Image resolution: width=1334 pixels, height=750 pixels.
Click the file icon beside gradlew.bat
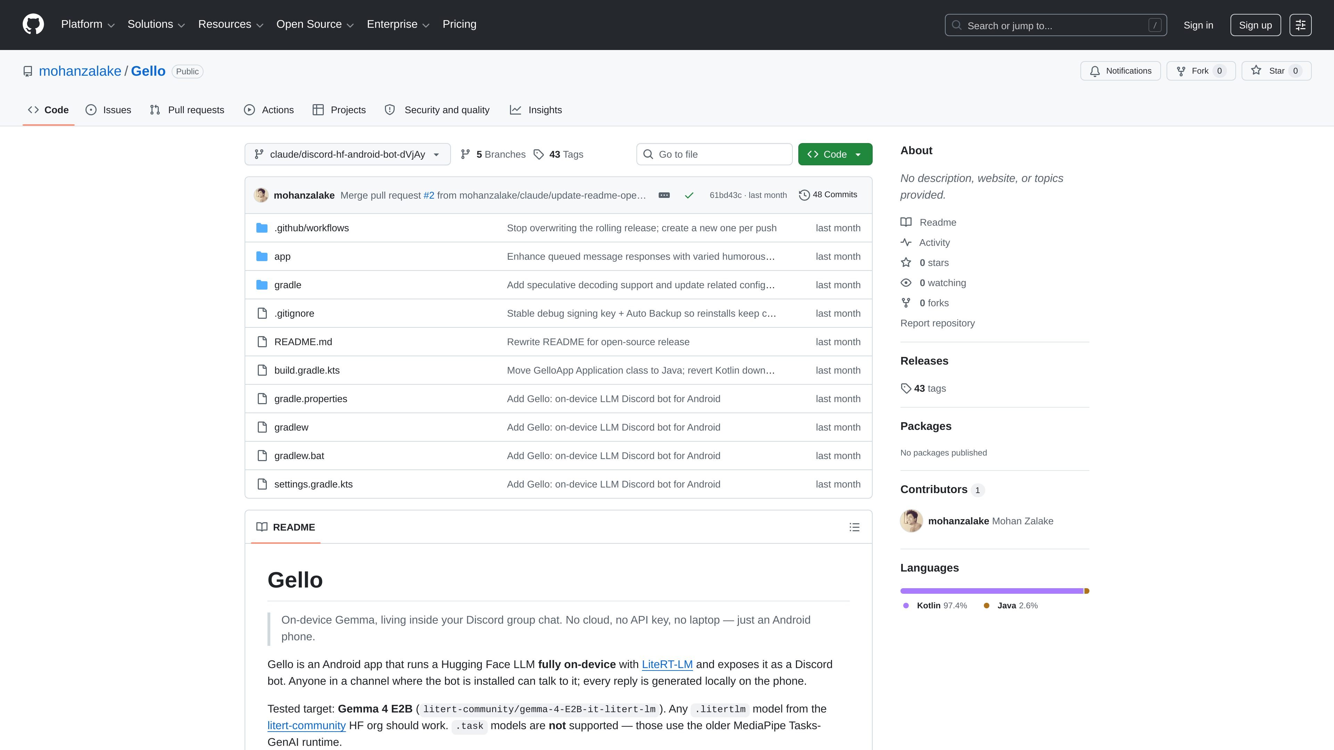263,456
